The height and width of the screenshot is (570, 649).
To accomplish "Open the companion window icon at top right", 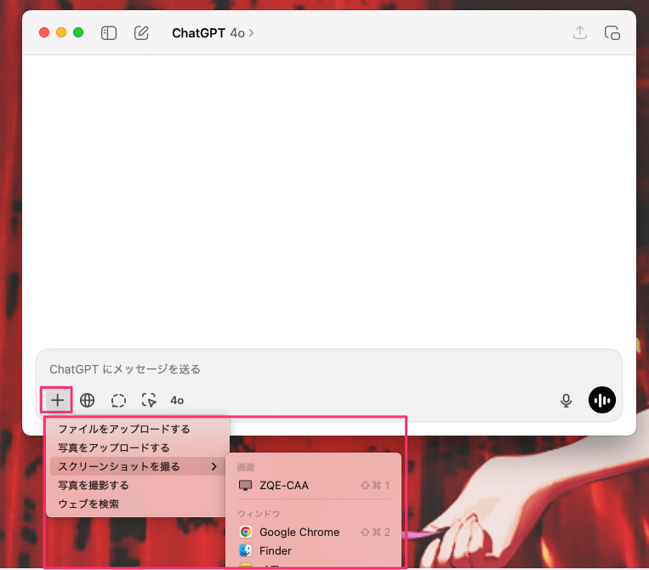I will 612,33.
